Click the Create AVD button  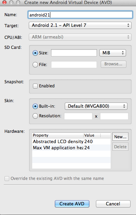pos(72,204)
